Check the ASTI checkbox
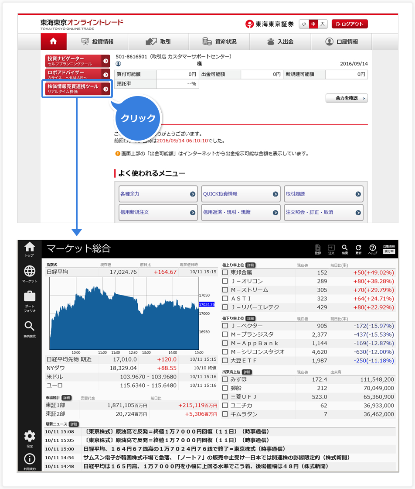 [225, 299]
